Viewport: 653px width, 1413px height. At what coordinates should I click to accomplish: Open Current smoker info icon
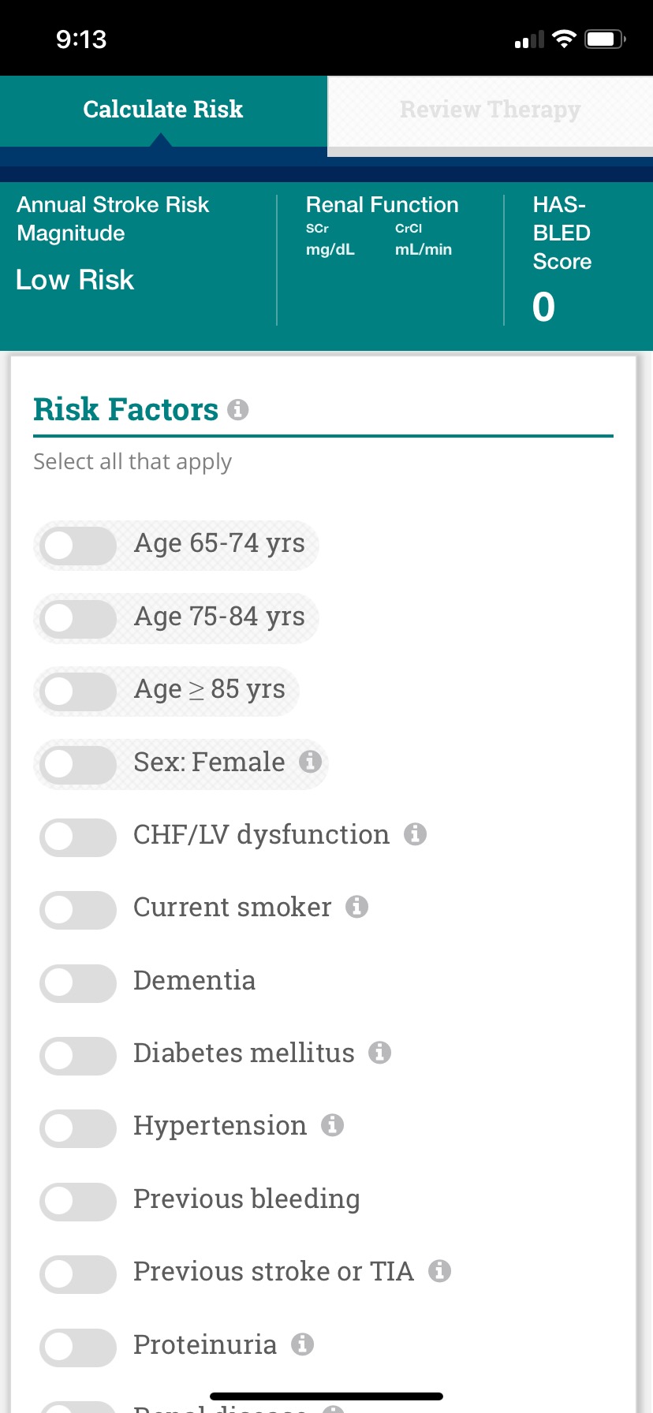point(357,907)
